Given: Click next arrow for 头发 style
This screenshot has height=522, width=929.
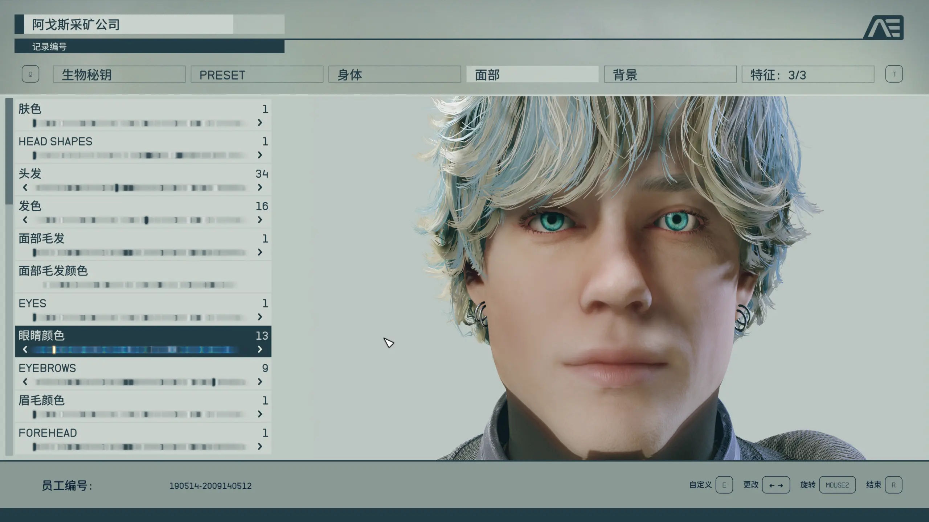Looking at the screenshot, I should pyautogui.click(x=260, y=187).
